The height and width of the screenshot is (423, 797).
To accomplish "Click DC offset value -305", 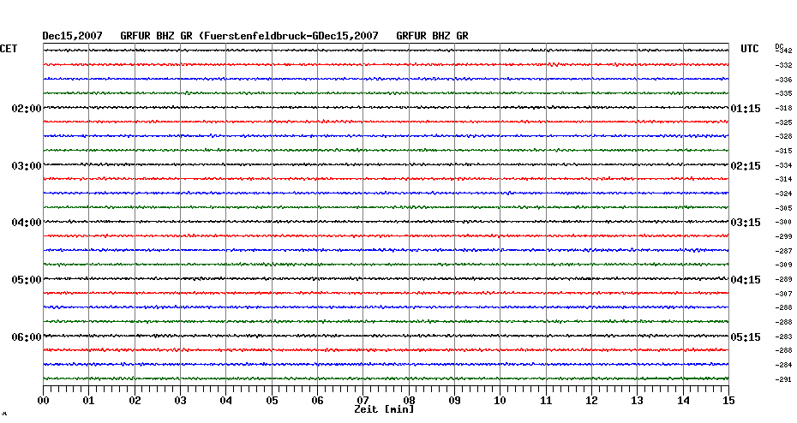I will [783, 208].
